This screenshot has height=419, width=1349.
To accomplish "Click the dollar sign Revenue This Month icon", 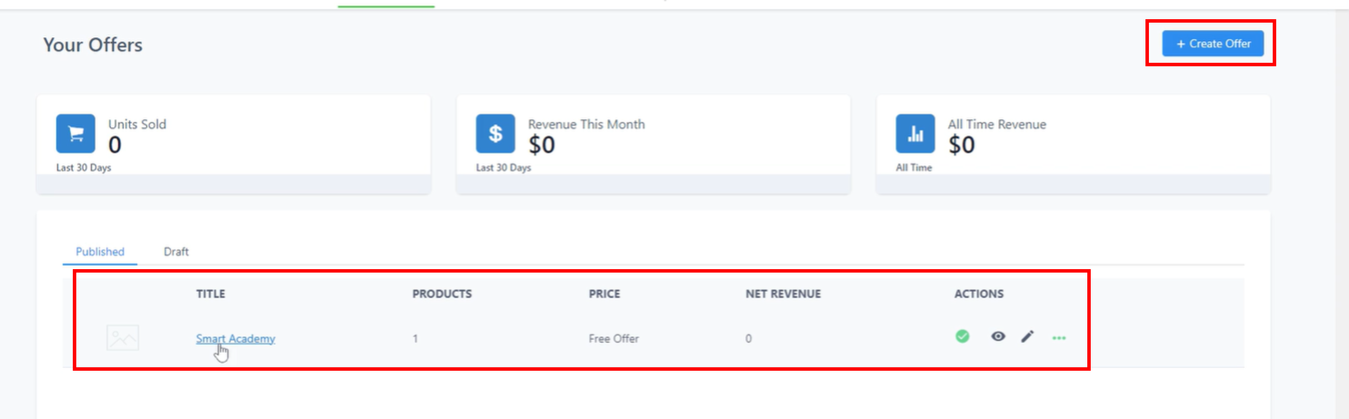I will click(x=495, y=134).
